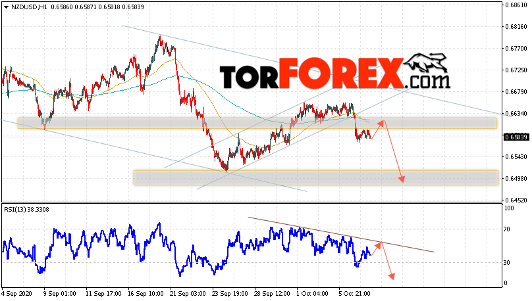Click the 0.67700 price axis label
The height and width of the screenshot is (301, 532).
point(516,49)
